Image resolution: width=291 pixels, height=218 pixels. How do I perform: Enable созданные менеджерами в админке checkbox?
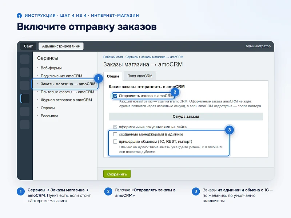pyautogui.click(x=115, y=134)
